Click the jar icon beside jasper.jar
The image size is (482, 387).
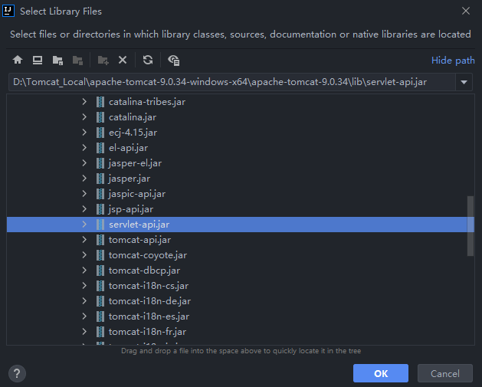point(100,179)
